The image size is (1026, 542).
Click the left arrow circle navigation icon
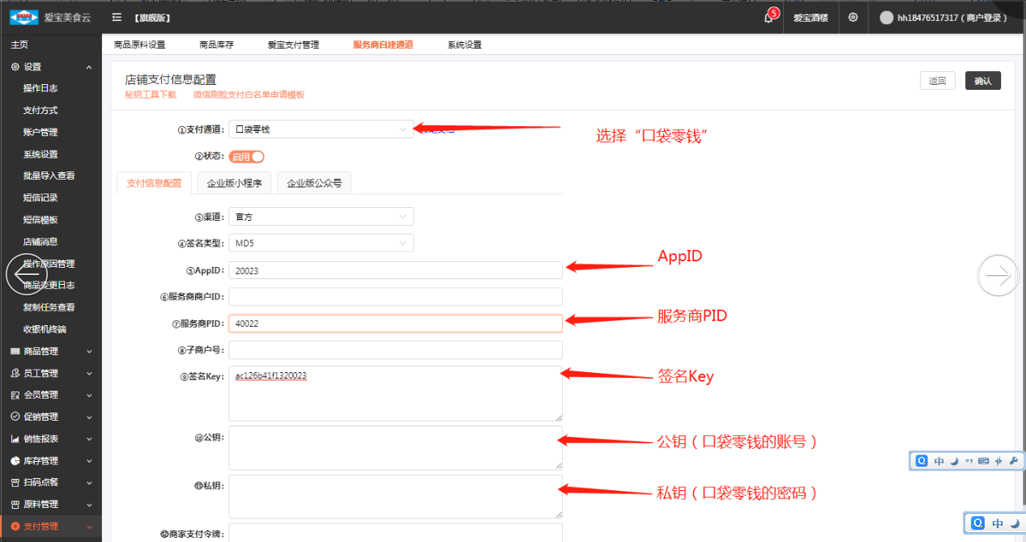tap(27, 275)
